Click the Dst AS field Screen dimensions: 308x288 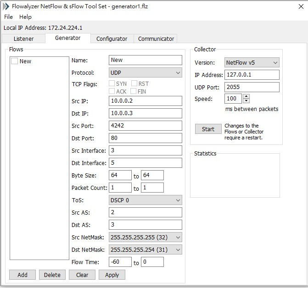pos(146,225)
